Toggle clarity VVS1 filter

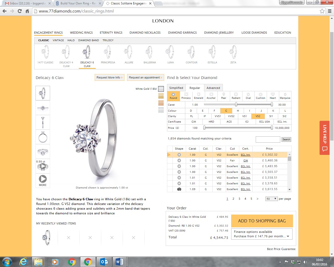pos(218,116)
